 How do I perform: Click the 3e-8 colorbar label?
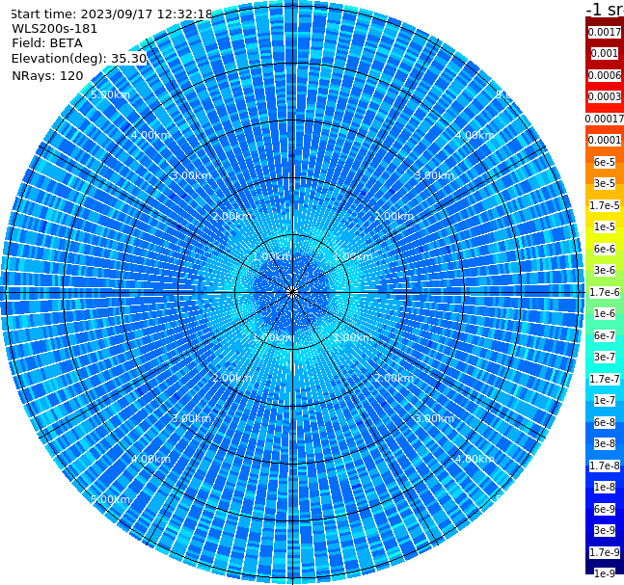605,443
